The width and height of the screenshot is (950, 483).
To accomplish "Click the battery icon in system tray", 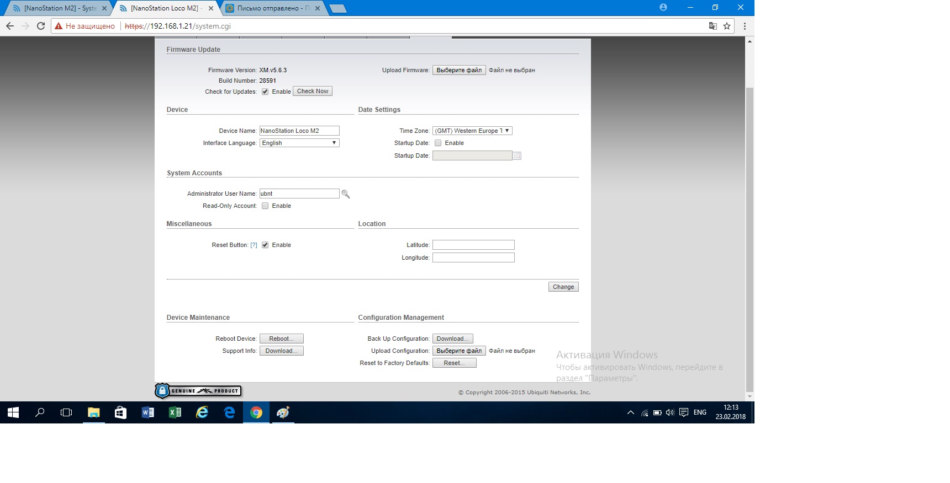I will pyautogui.click(x=657, y=412).
